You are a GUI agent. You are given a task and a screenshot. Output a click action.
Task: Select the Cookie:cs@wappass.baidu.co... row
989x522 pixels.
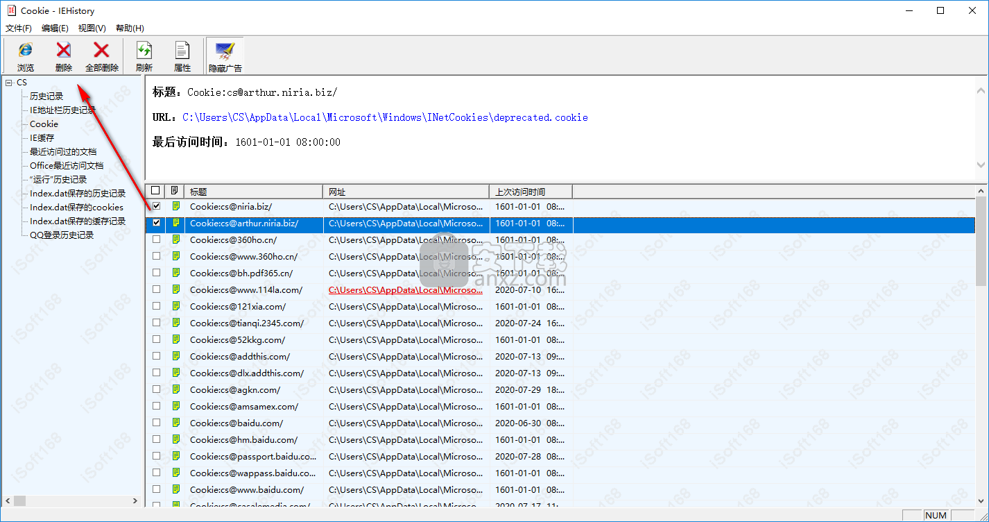click(x=560, y=473)
